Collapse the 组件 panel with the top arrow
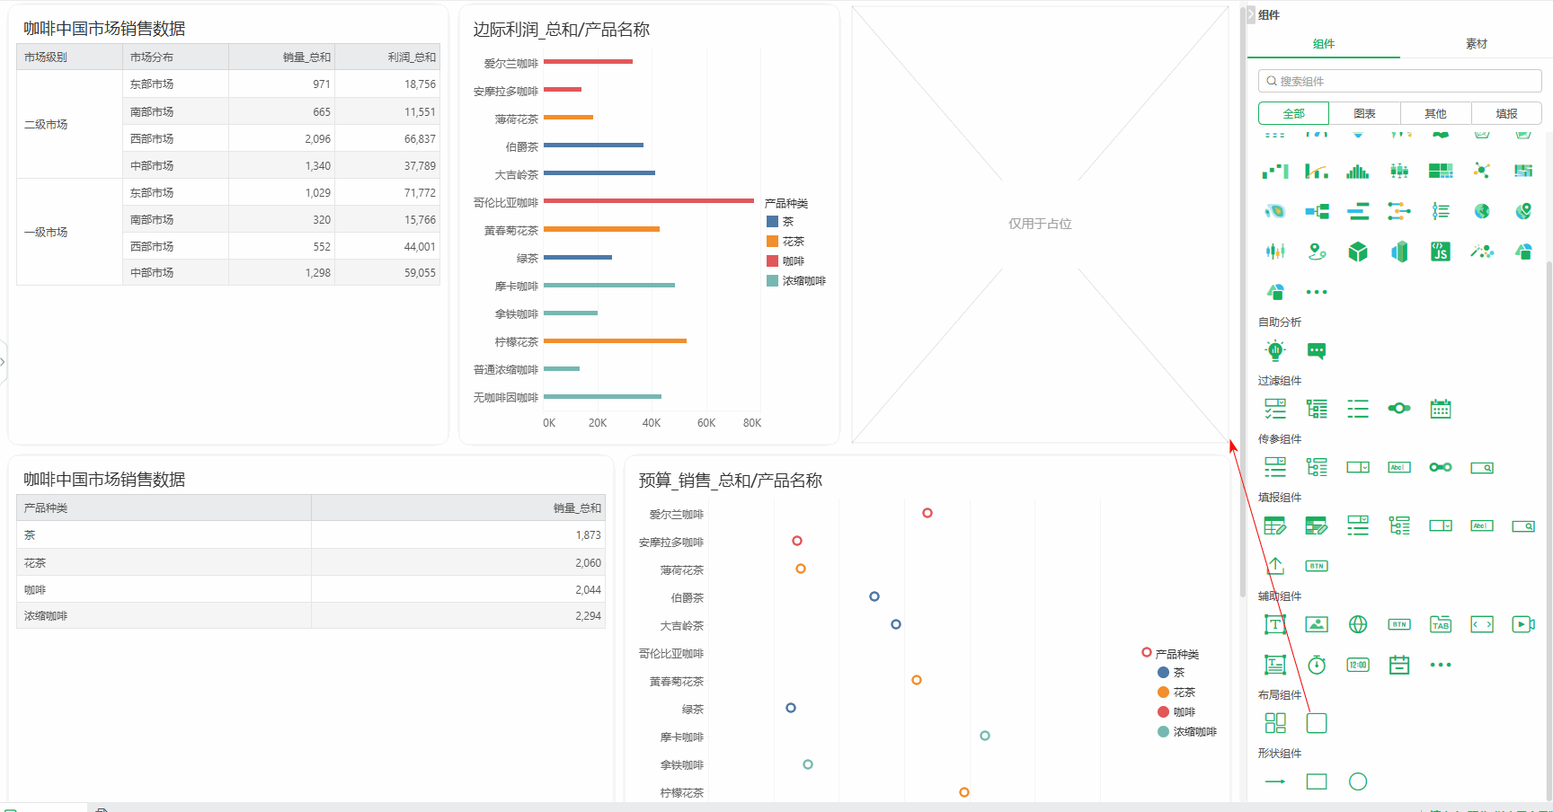 point(1251,14)
